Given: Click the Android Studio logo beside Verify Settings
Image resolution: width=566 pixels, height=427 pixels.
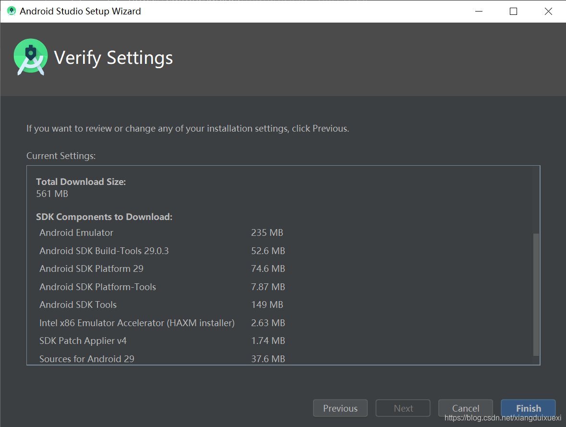Looking at the screenshot, I should pyautogui.click(x=31, y=57).
